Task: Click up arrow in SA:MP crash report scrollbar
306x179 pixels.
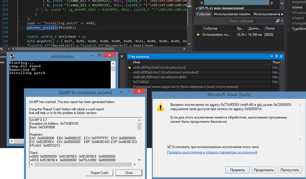Action: point(139,120)
